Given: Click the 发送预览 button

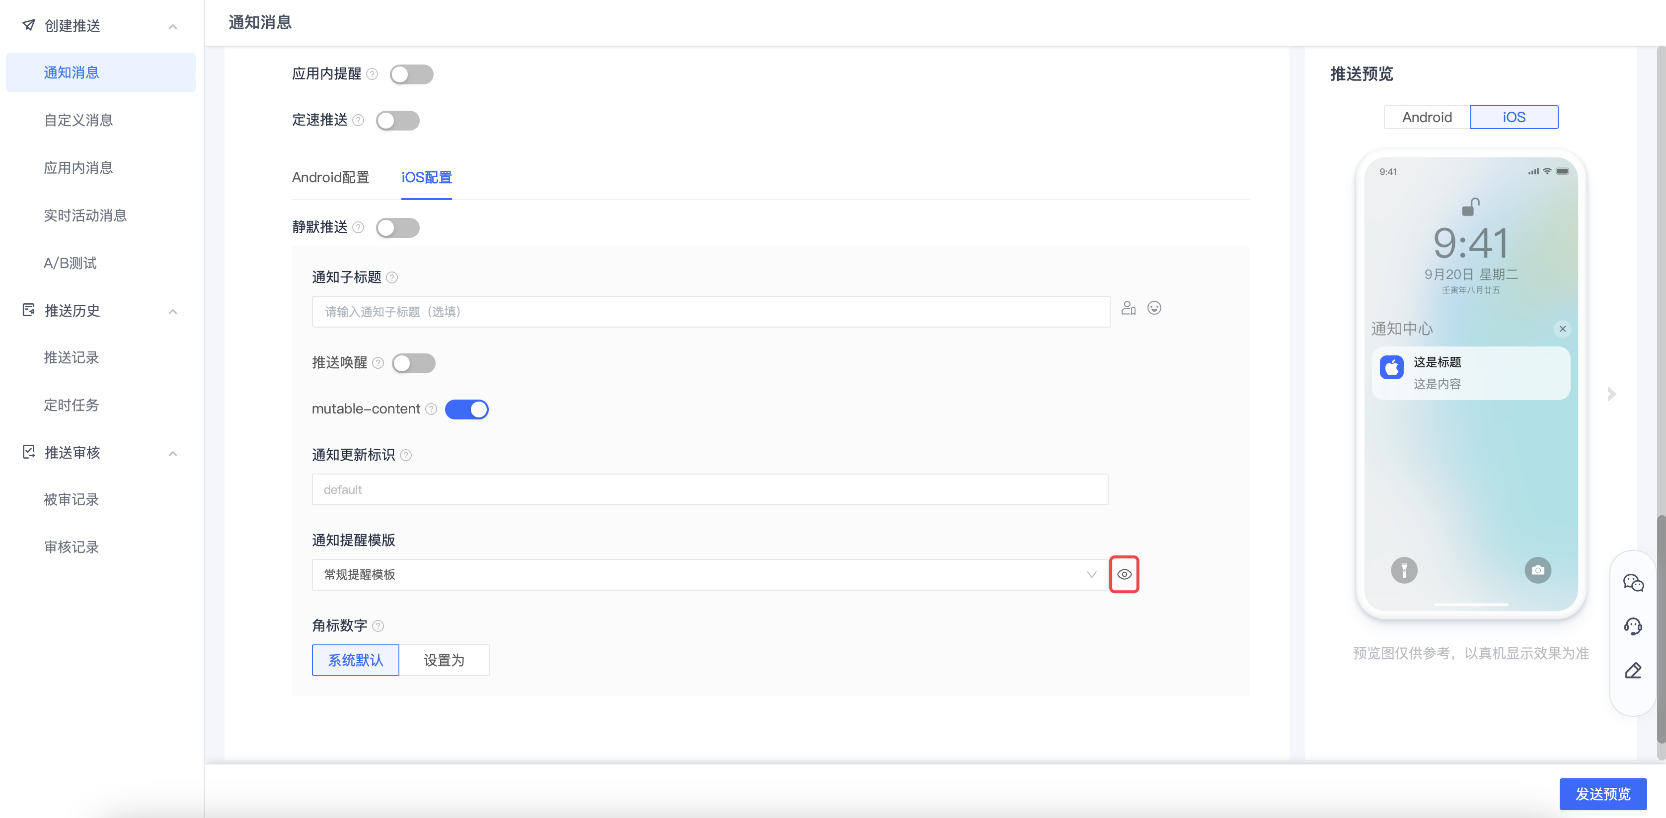Looking at the screenshot, I should pos(1602,794).
